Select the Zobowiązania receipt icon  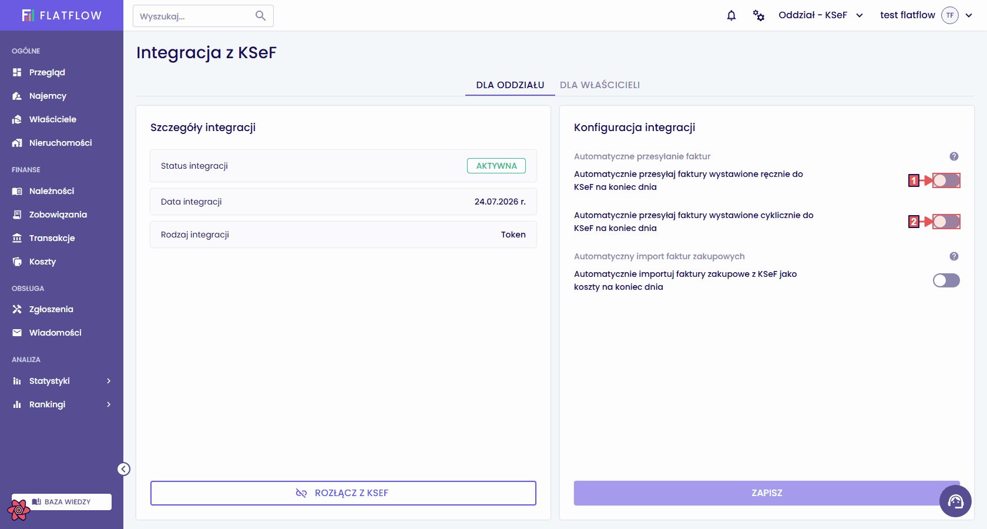(x=17, y=215)
